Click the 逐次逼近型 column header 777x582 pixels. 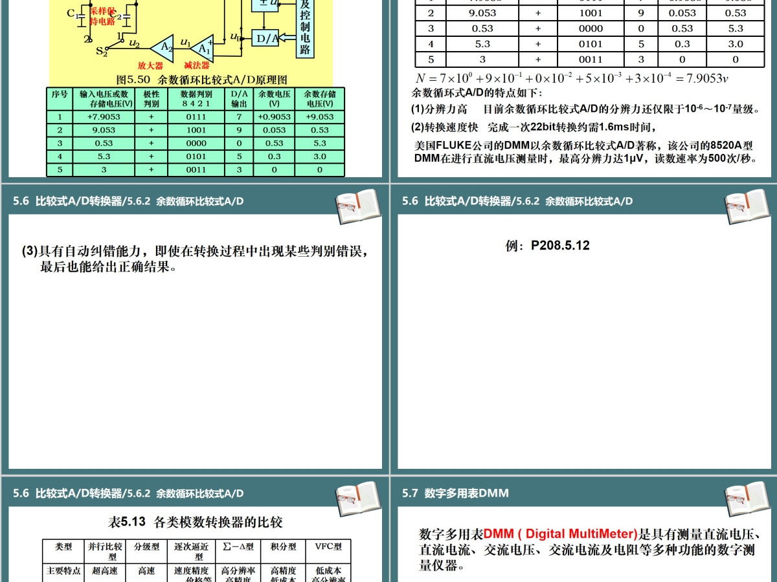click(192, 551)
